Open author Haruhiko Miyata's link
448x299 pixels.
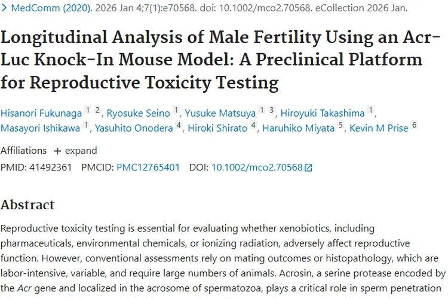[297, 128]
